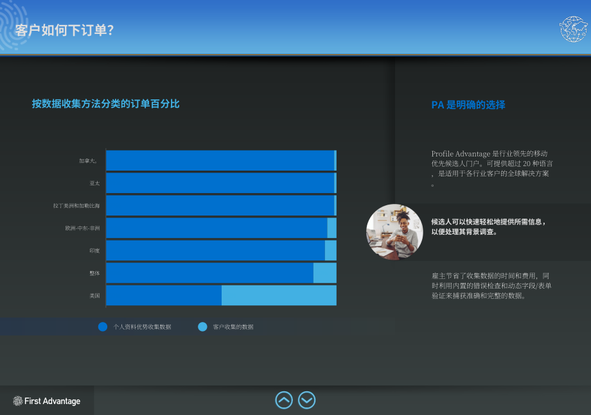
Task: Click the PA 是明确的选择 heading
Action: pos(468,105)
